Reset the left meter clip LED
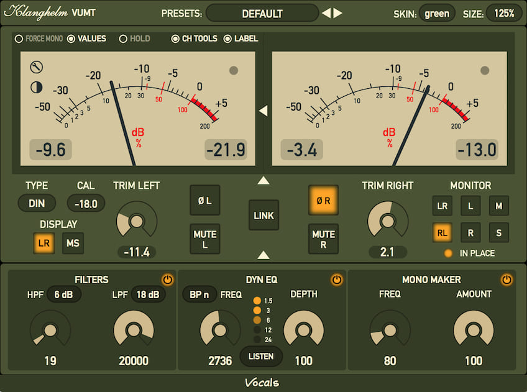The width and height of the screenshot is (527, 392). click(x=234, y=70)
